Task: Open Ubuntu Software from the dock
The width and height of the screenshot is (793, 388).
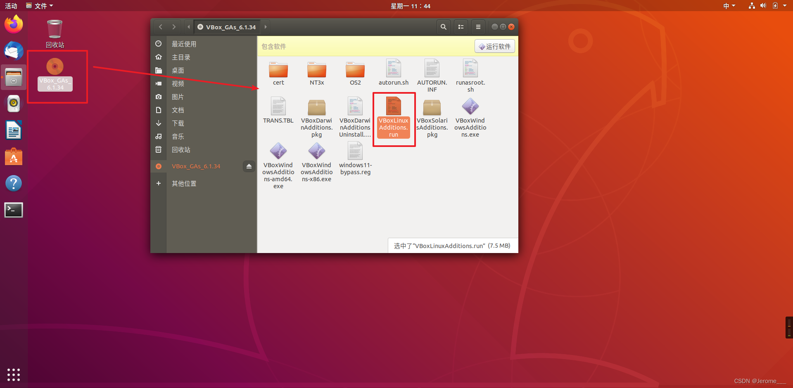Action: [14, 156]
